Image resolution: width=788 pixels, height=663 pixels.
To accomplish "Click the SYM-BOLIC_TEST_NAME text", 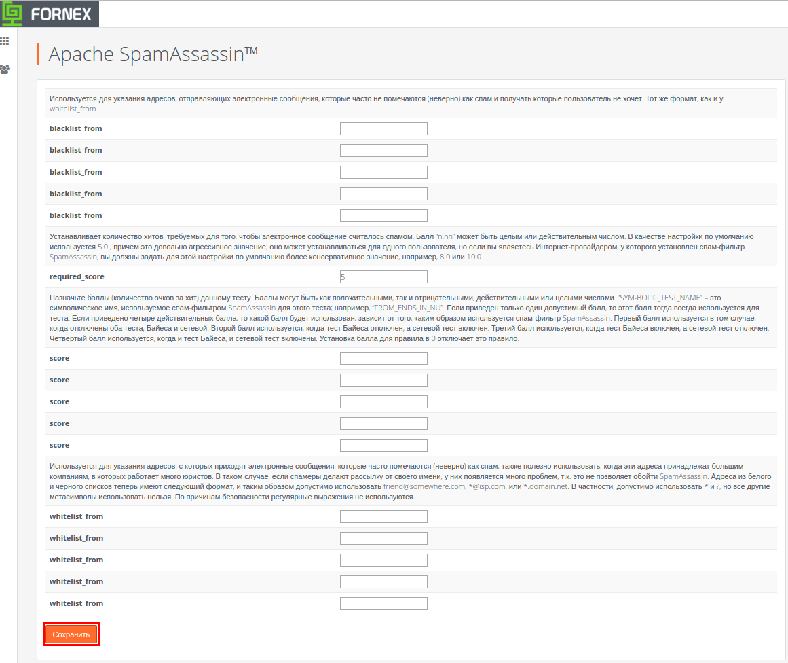I will [659, 298].
